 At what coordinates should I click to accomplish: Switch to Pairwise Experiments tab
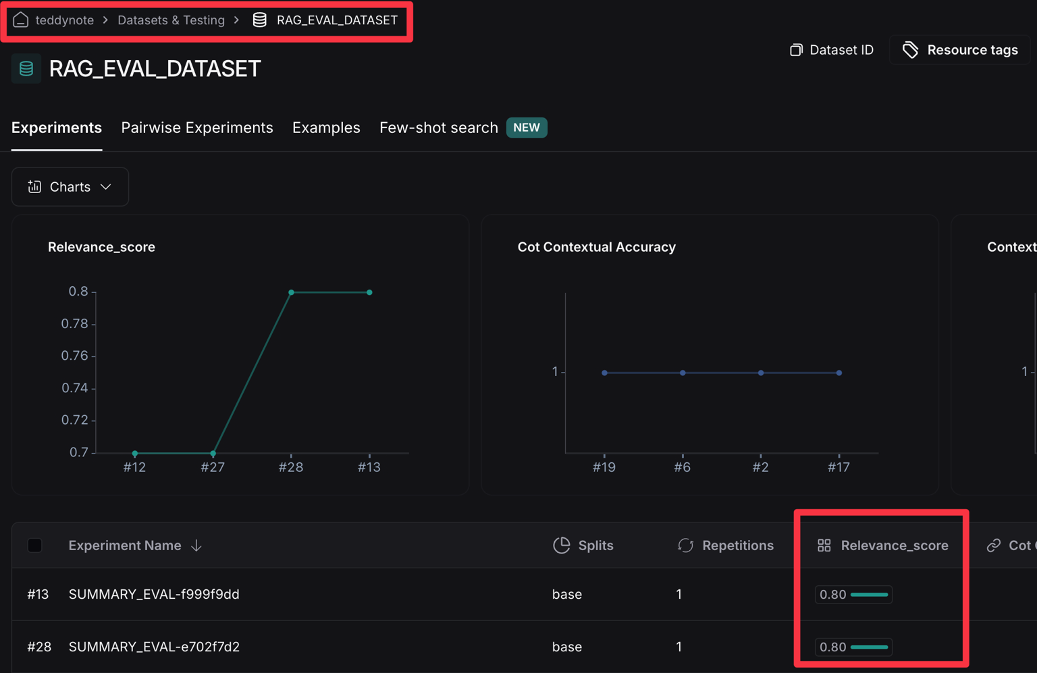(x=197, y=128)
